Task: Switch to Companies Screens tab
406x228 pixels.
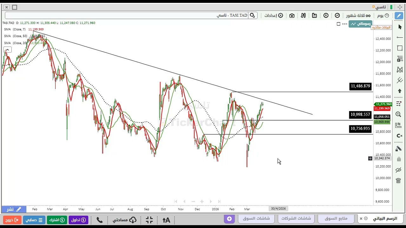Action: (296, 218)
